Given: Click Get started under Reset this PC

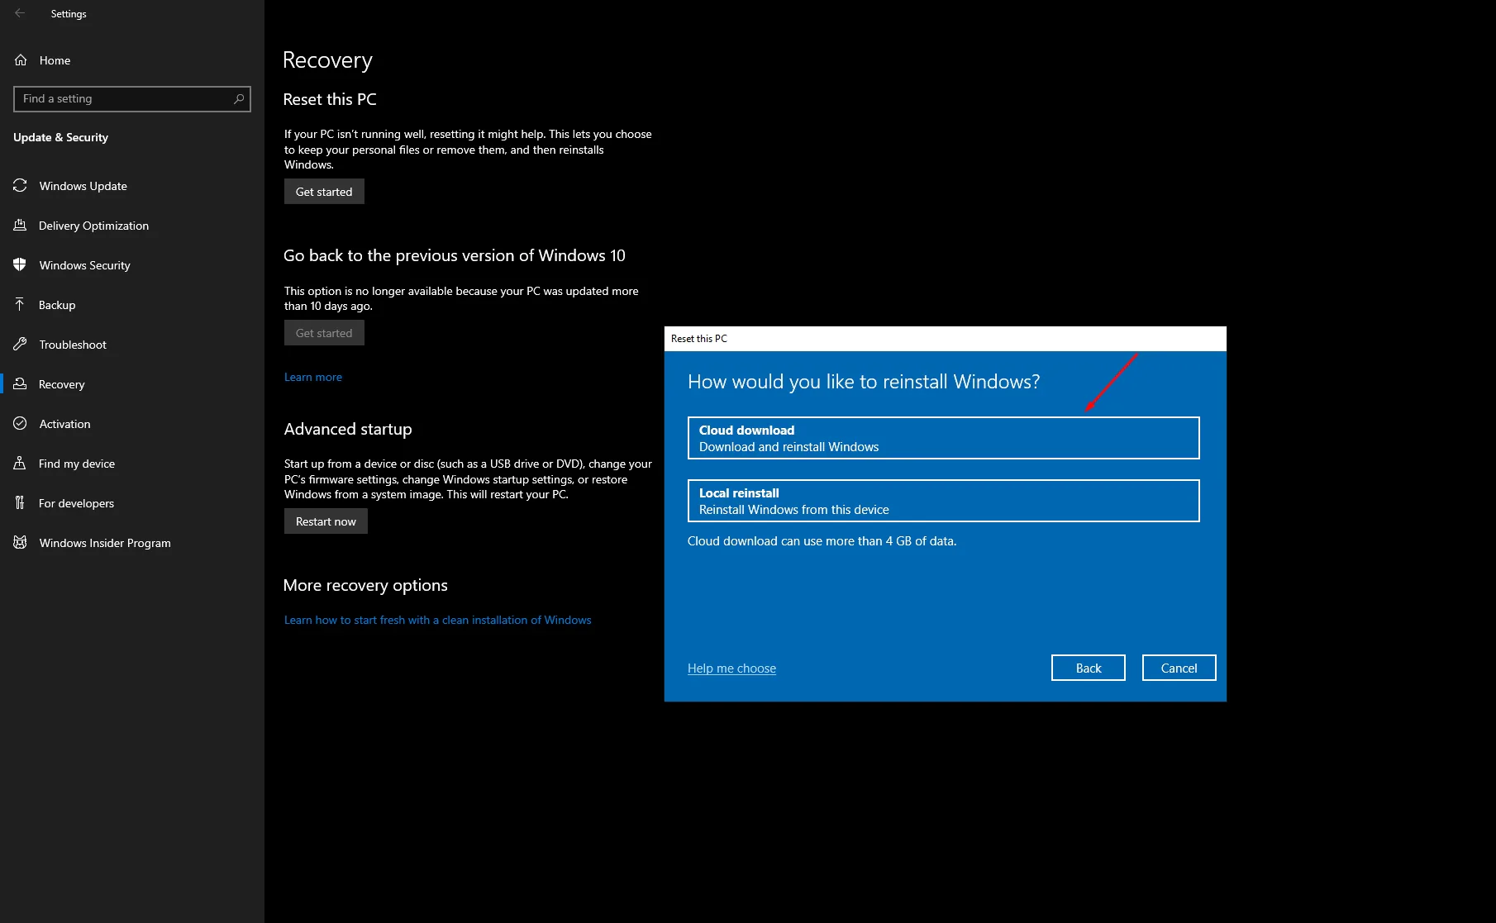Looking at the screenshot, I should [324, 192].
